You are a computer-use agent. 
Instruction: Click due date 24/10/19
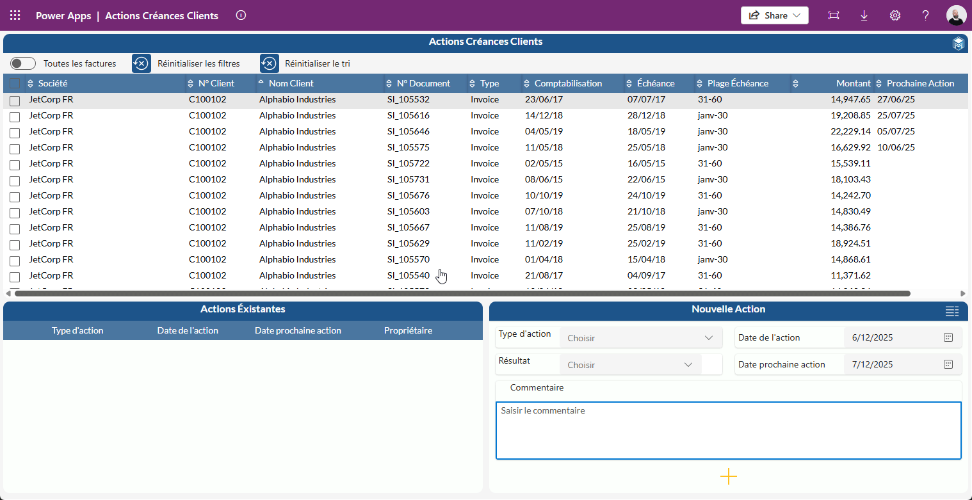pyautogui.click(x=646, y=195)
